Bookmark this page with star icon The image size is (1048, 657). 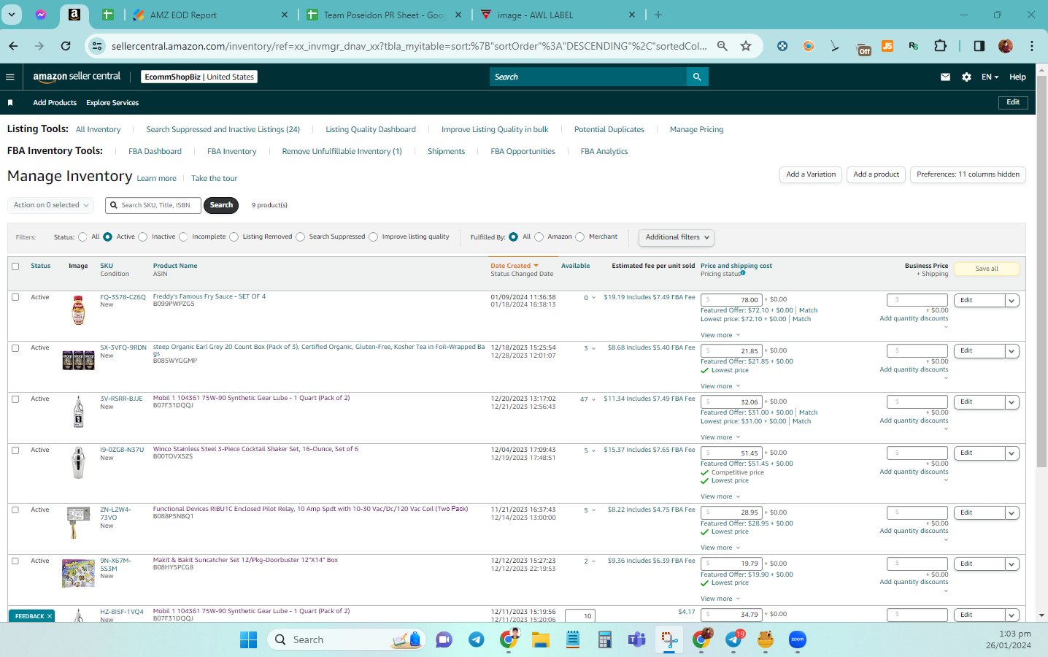tap(746, 46)
